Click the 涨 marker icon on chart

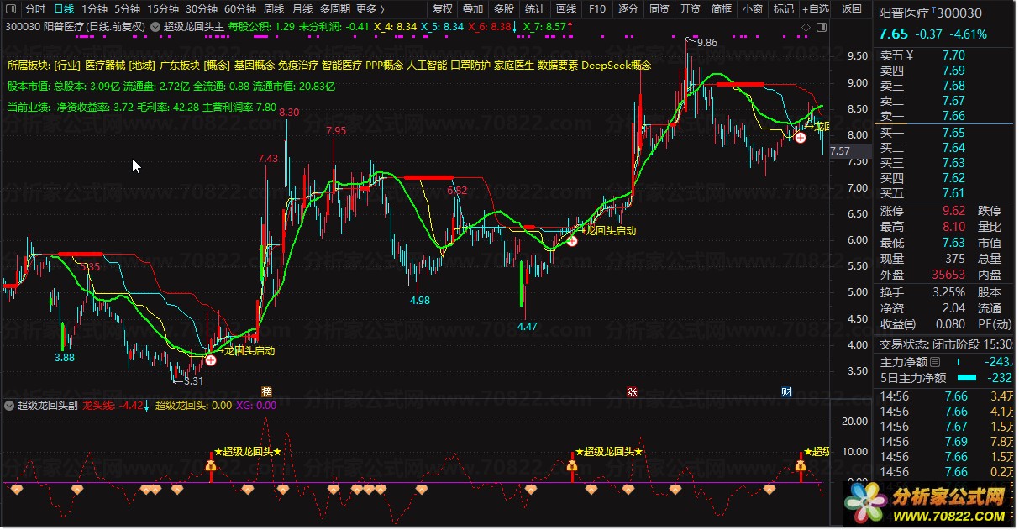pyautogui.click(x=632, y=391)
